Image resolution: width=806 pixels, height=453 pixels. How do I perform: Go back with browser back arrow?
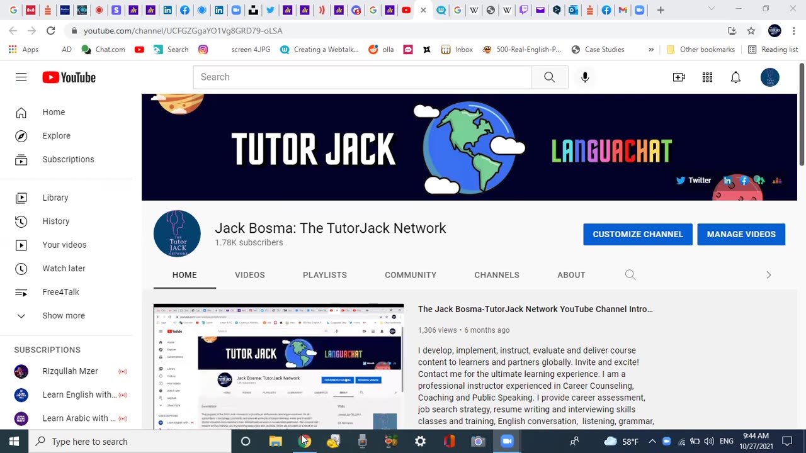(13, 30)
